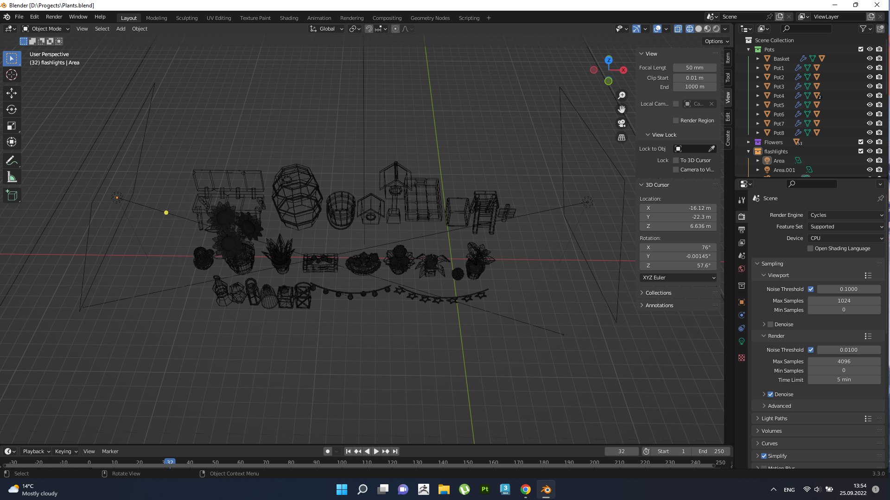The image size is (890, 500).
Task: Select the Cursor tool in the toolbar
Action: tap(12, 75)
